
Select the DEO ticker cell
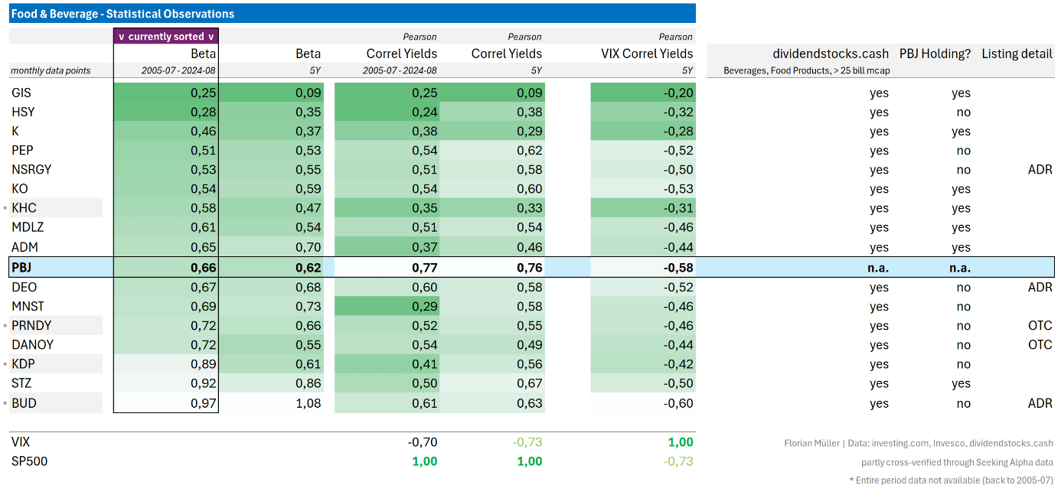click(24, 287)
